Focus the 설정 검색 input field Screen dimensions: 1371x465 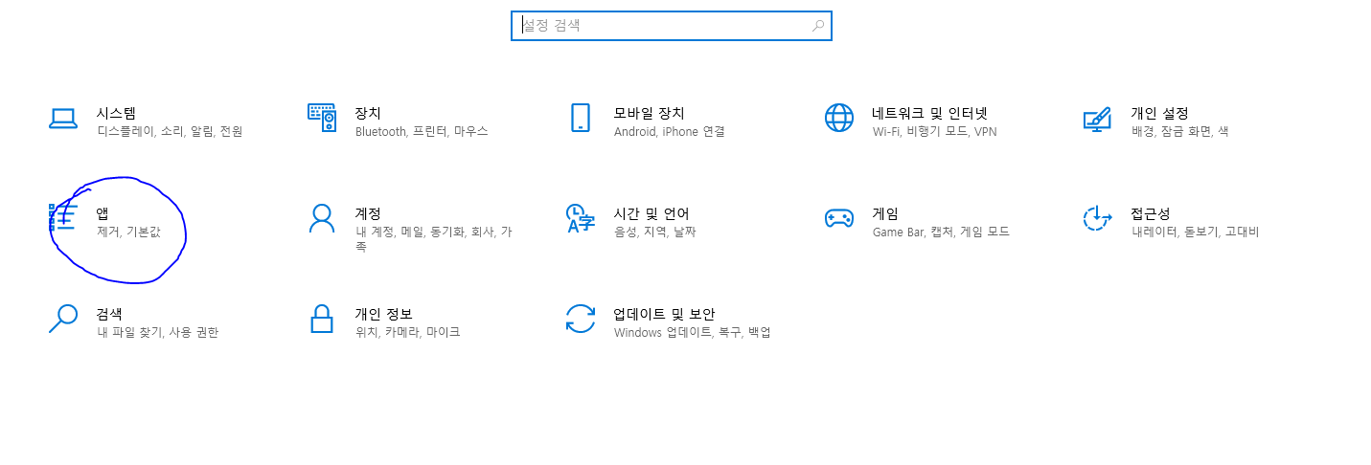click(x=672, y=26)
